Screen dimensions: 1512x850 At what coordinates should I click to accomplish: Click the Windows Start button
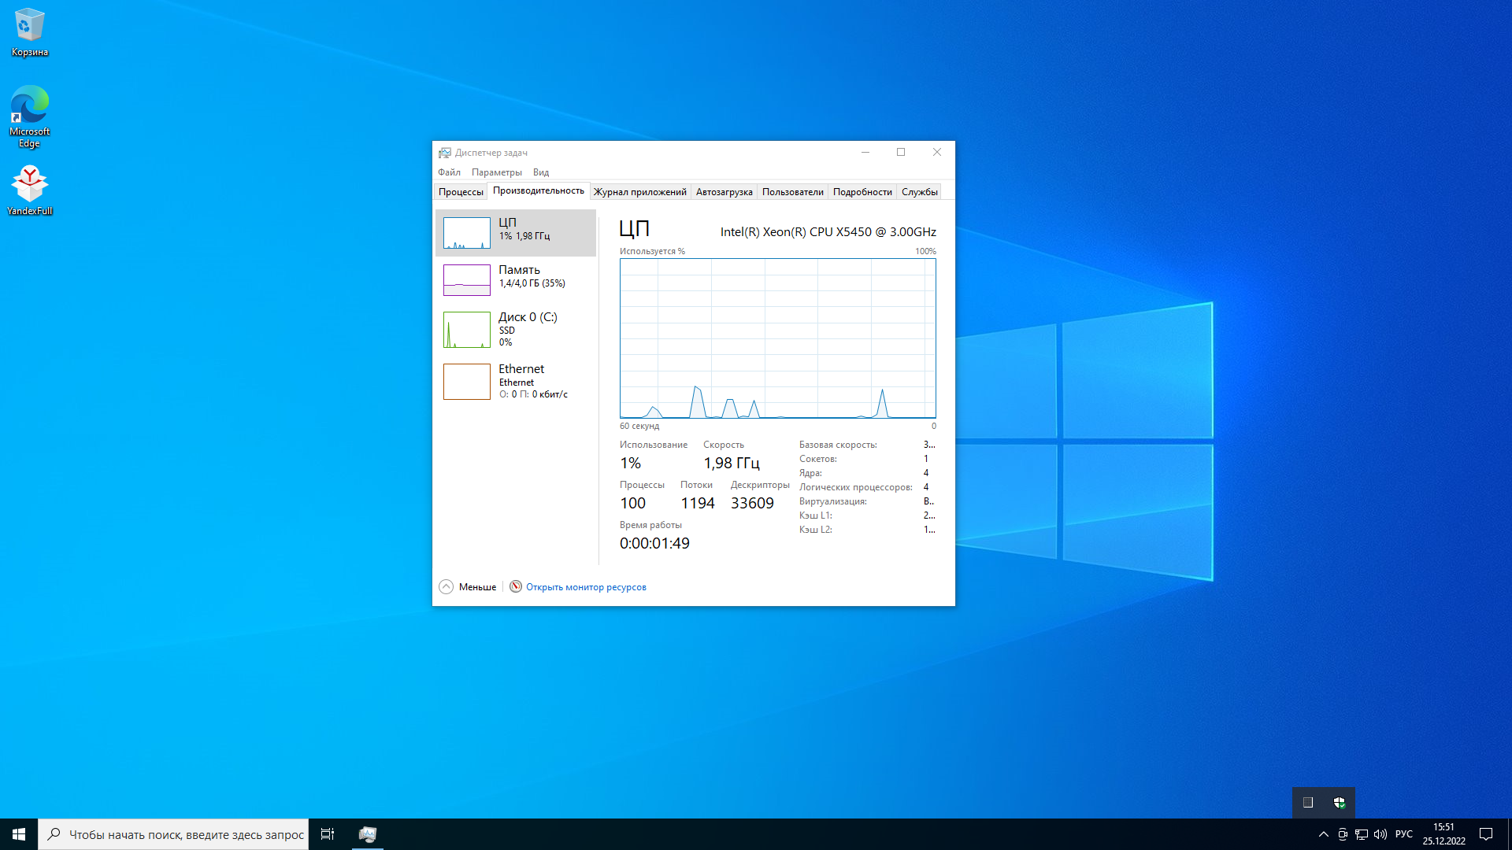click(x=19, y=834)
